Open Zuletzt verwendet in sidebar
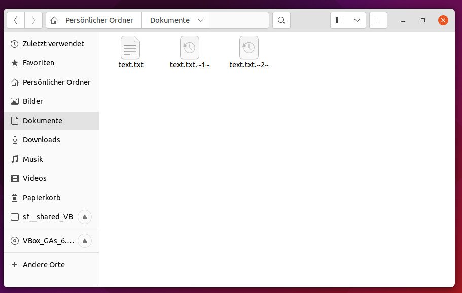The height and width of the screenshot is (293, 462). 53,44
